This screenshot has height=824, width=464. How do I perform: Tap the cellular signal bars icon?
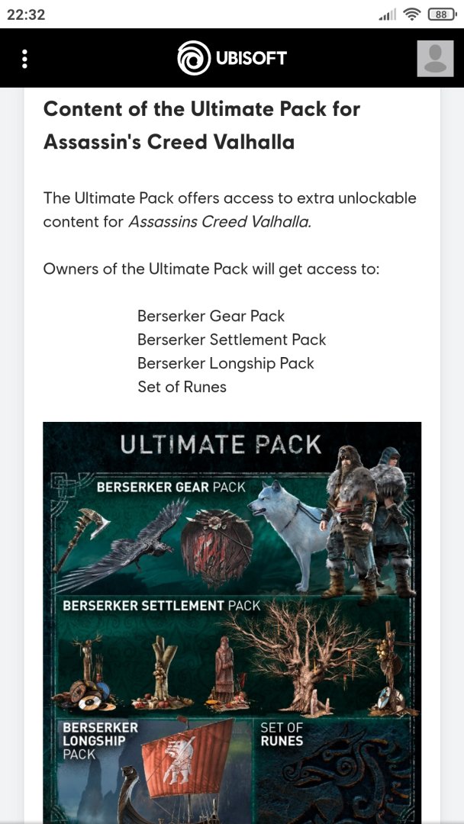[387, 16]
